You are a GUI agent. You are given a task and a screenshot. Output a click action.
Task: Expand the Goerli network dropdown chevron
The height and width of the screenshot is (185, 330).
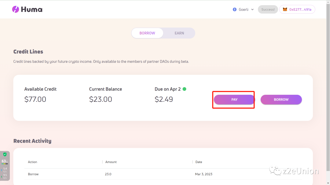click(252, 9)
